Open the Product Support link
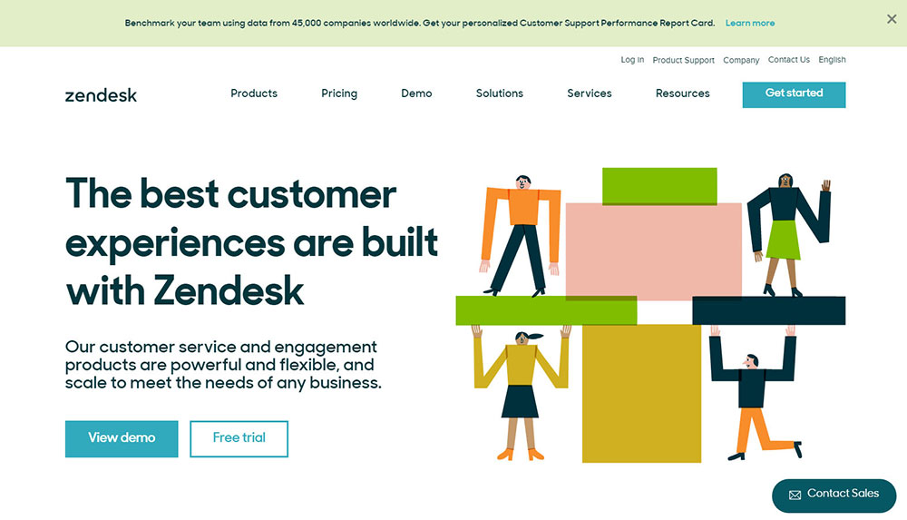 684,60
